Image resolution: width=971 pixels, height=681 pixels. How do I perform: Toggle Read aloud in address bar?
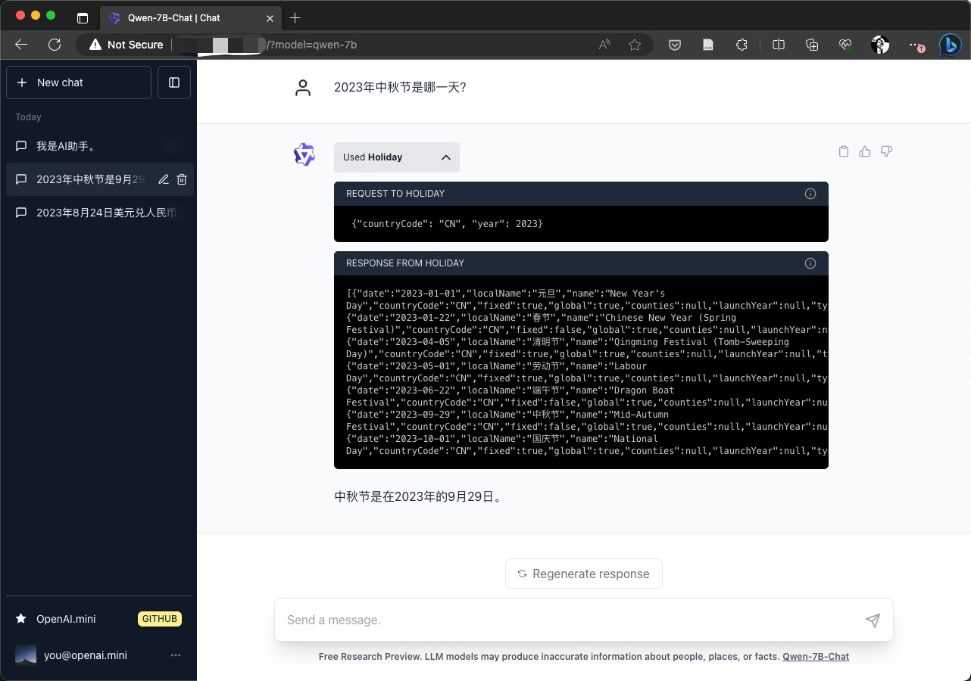(x=604, y=45)
